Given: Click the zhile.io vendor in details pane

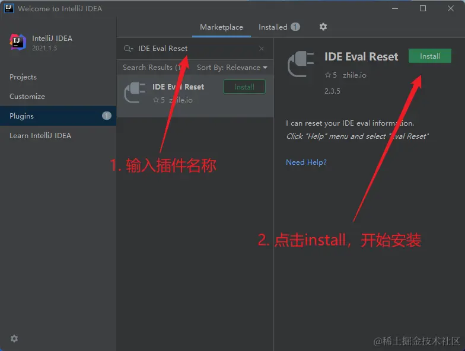Looking at the screenshot, I should 355,75.
